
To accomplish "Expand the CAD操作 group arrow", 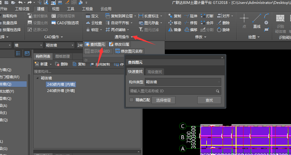I will point(62,37).
